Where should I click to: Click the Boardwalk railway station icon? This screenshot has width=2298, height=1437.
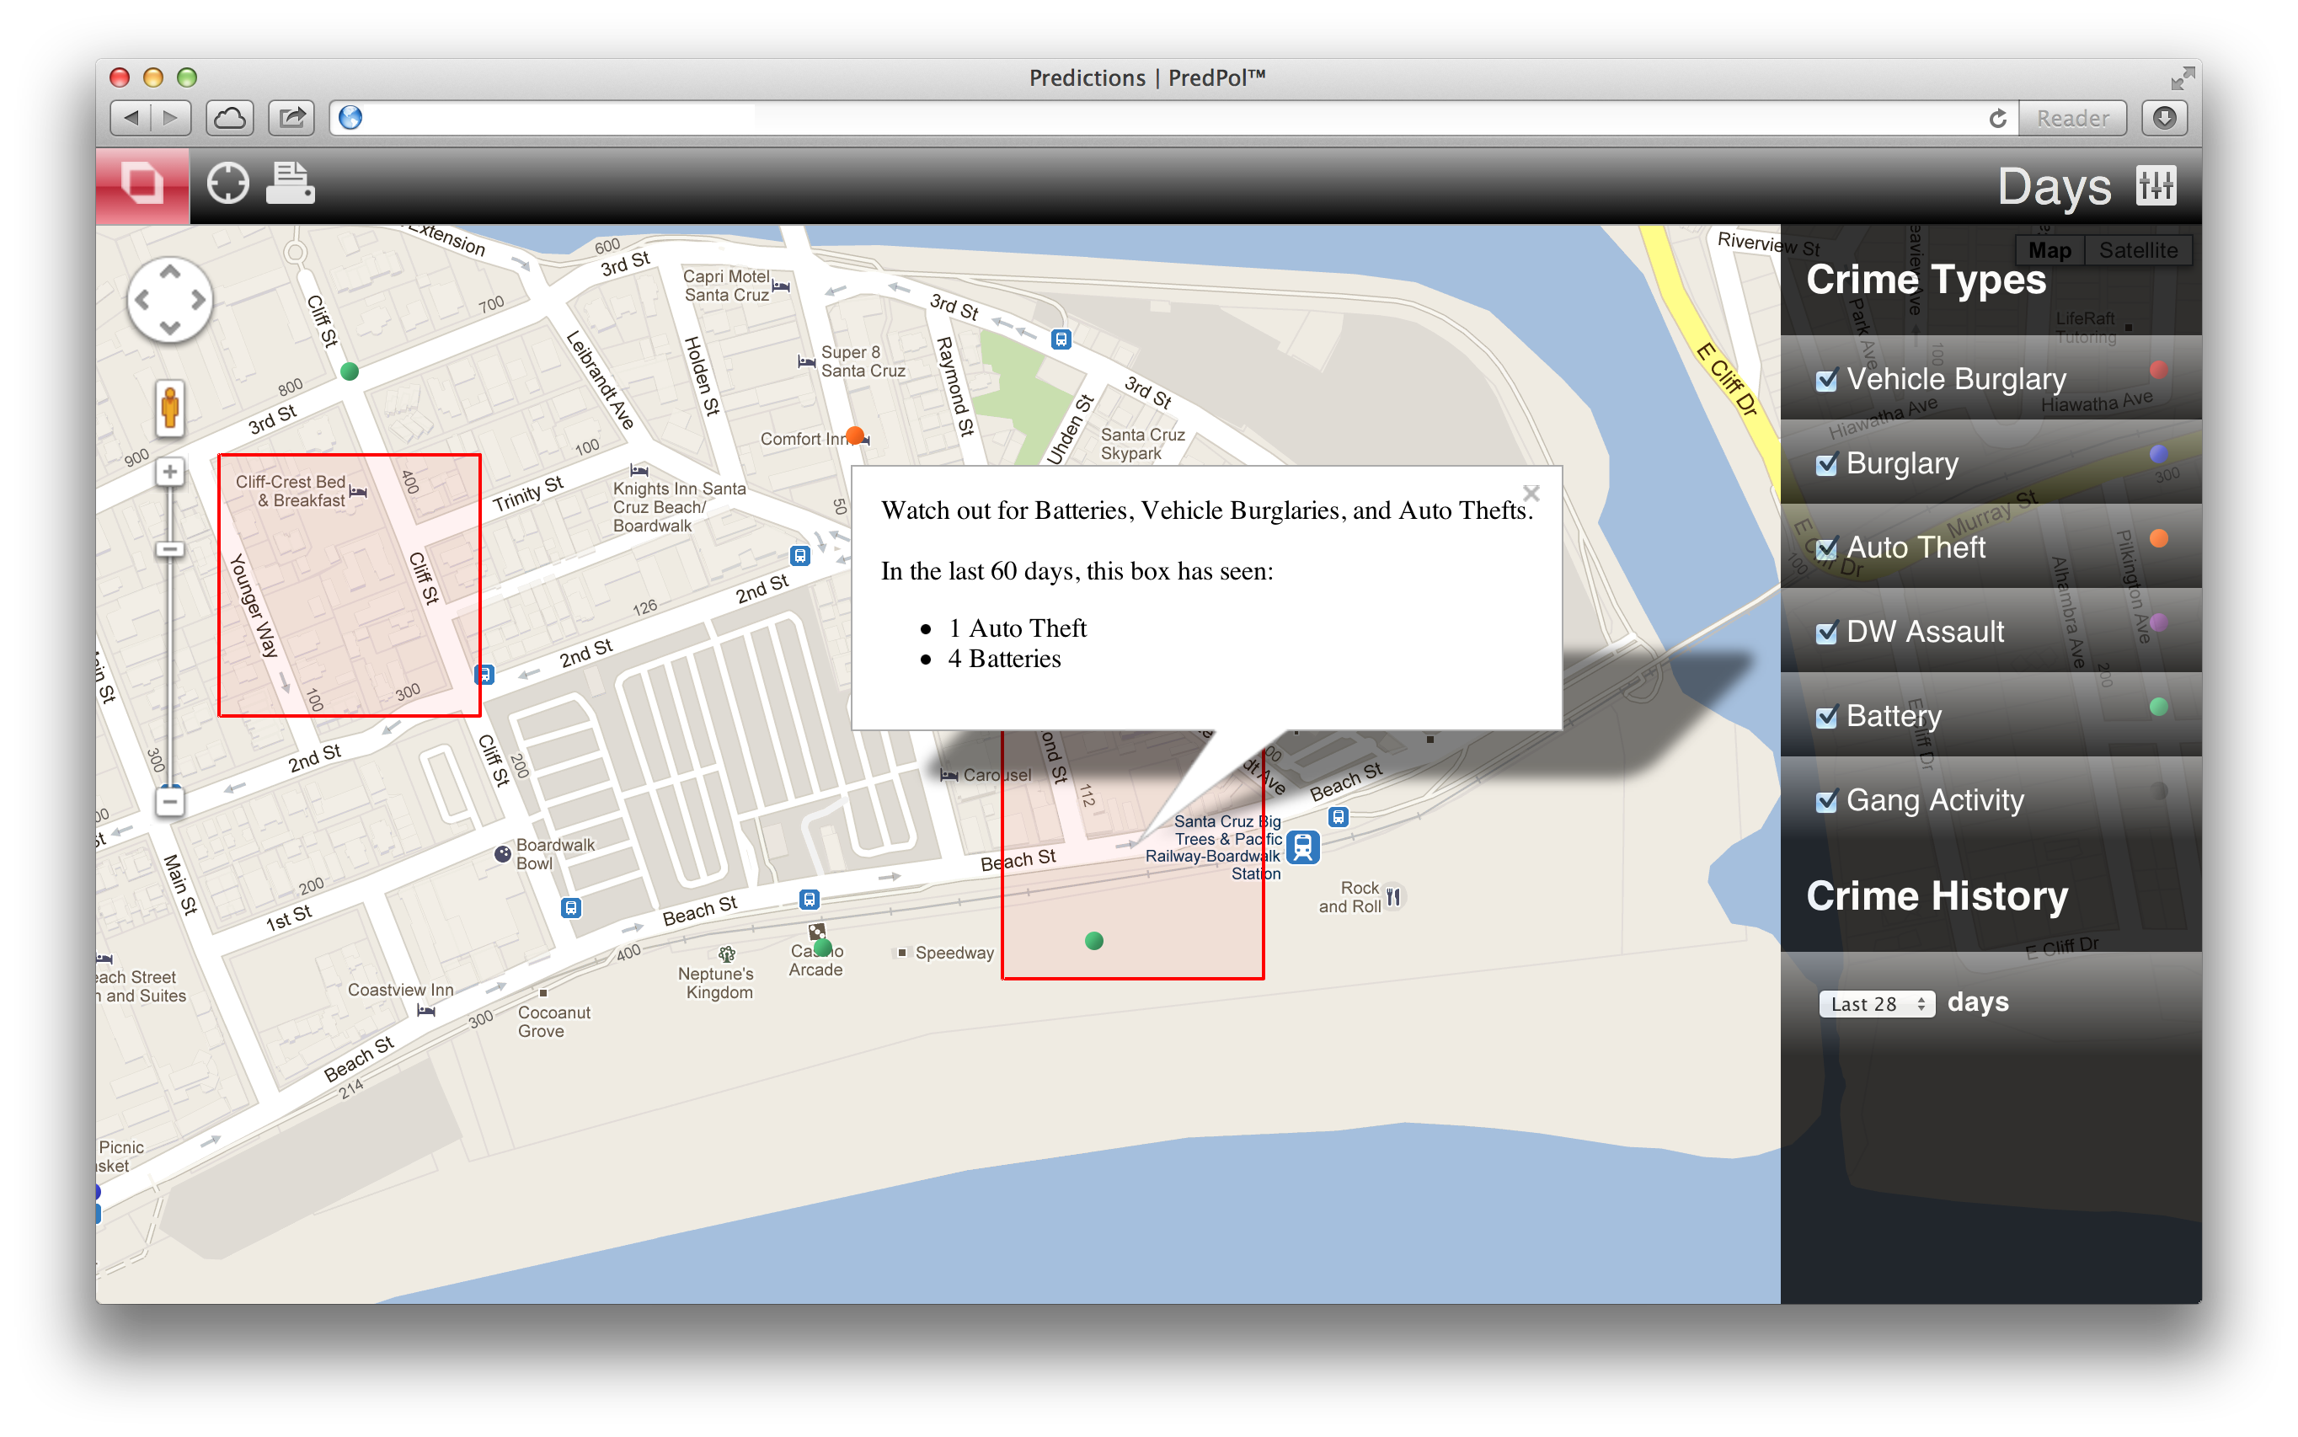(1303, 847)
